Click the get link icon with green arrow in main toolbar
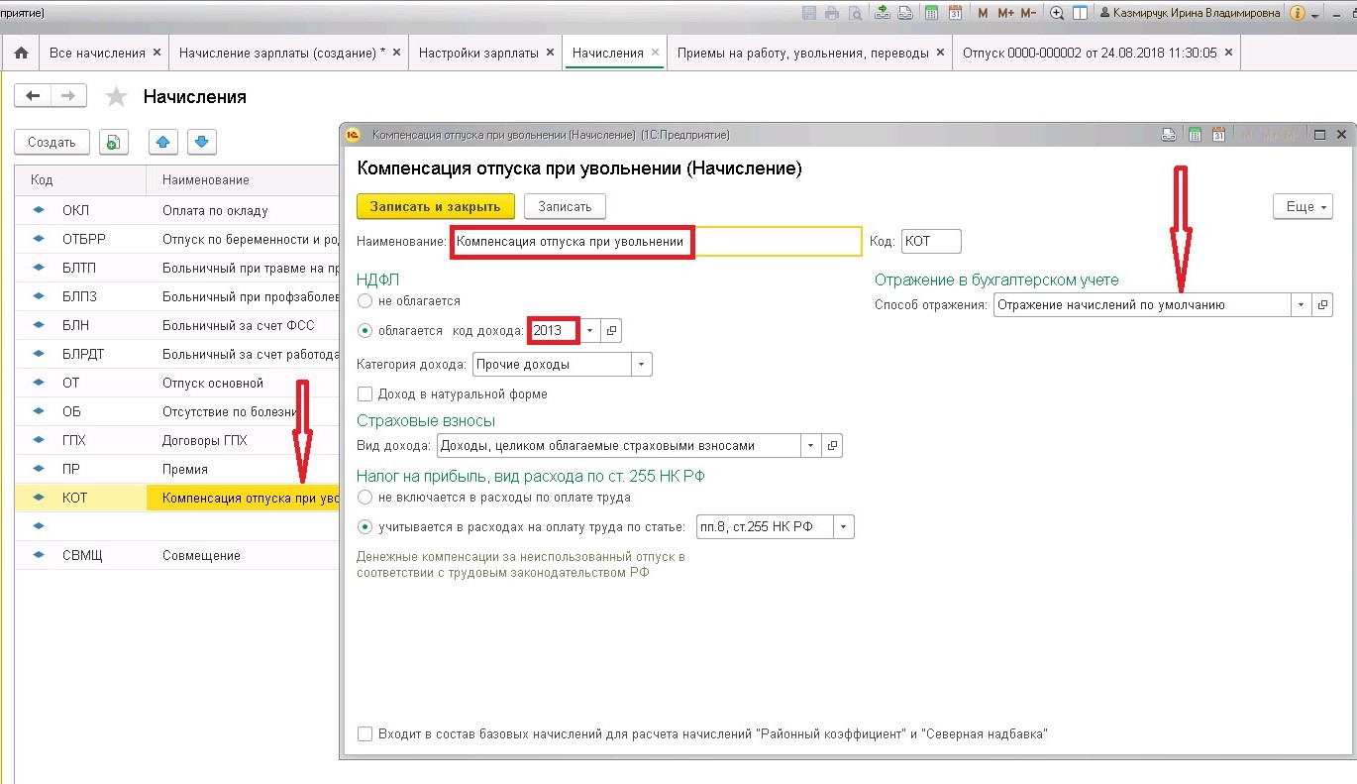1357x784 pixels. pos(883,13)
